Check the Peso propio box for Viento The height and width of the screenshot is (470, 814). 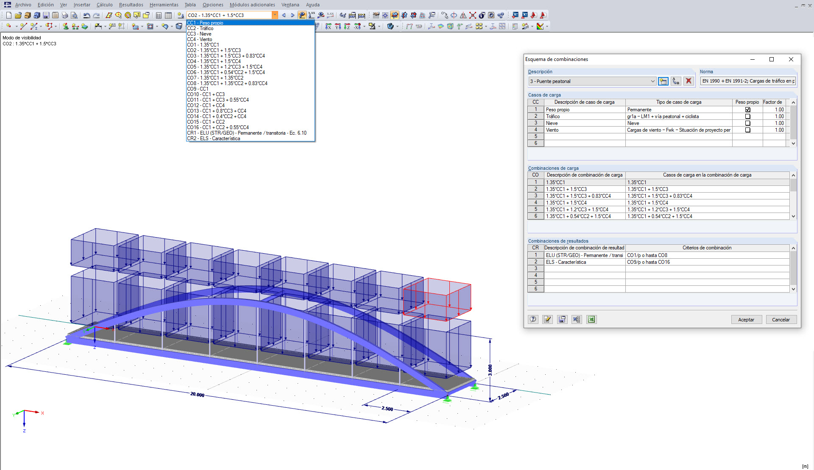747,130
